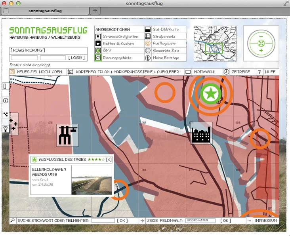Image resolution: width=290 pixels, height=236 pixels.
Task: Click the small orange ring marker near top center
Action: pyautogui.click(x=165, y=93)
